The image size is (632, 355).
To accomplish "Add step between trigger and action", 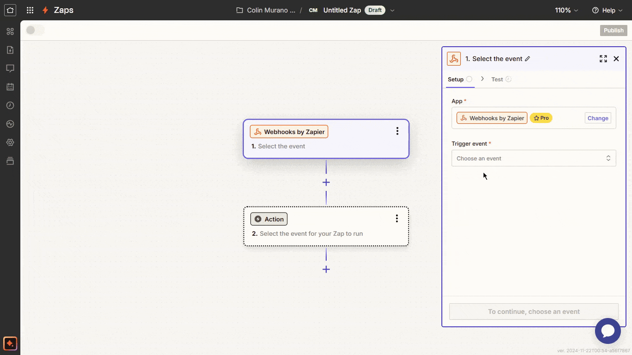I will click(x=326, y=182).
